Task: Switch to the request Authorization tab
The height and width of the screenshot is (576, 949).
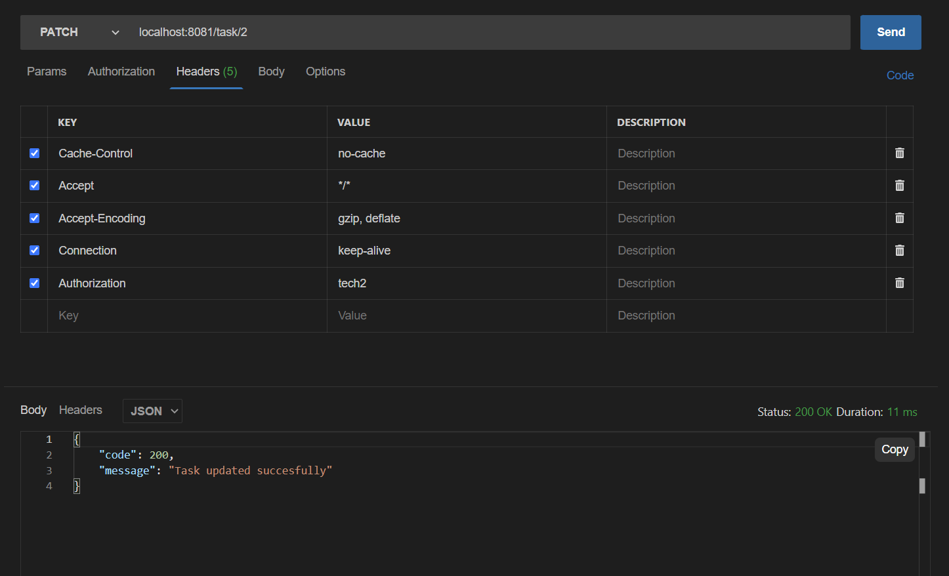Action: tap(121, 72)
